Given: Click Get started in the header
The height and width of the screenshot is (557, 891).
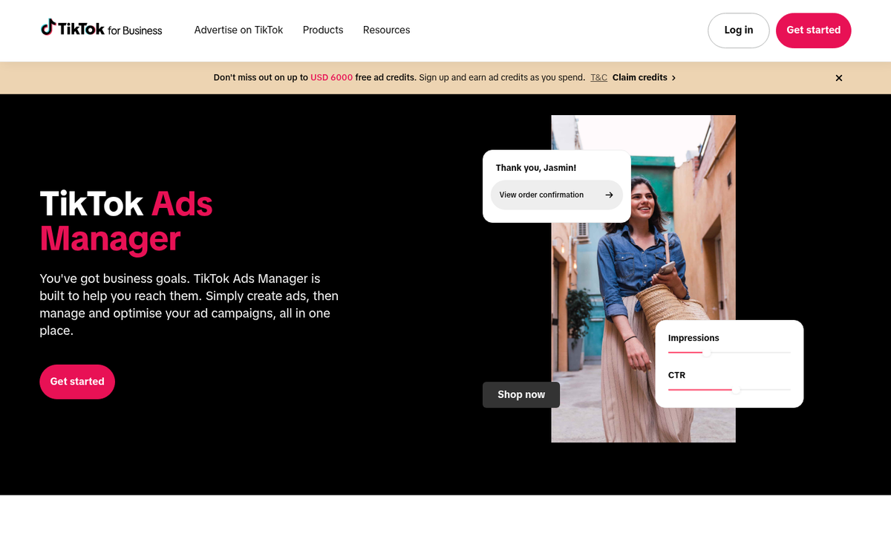Looking at the screenshot, I should click(x=813, y=30).
